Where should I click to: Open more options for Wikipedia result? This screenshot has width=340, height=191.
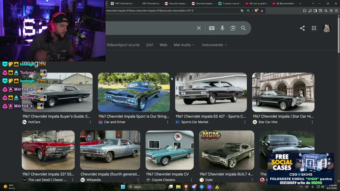pyautogui.click(x=138, y=180)
